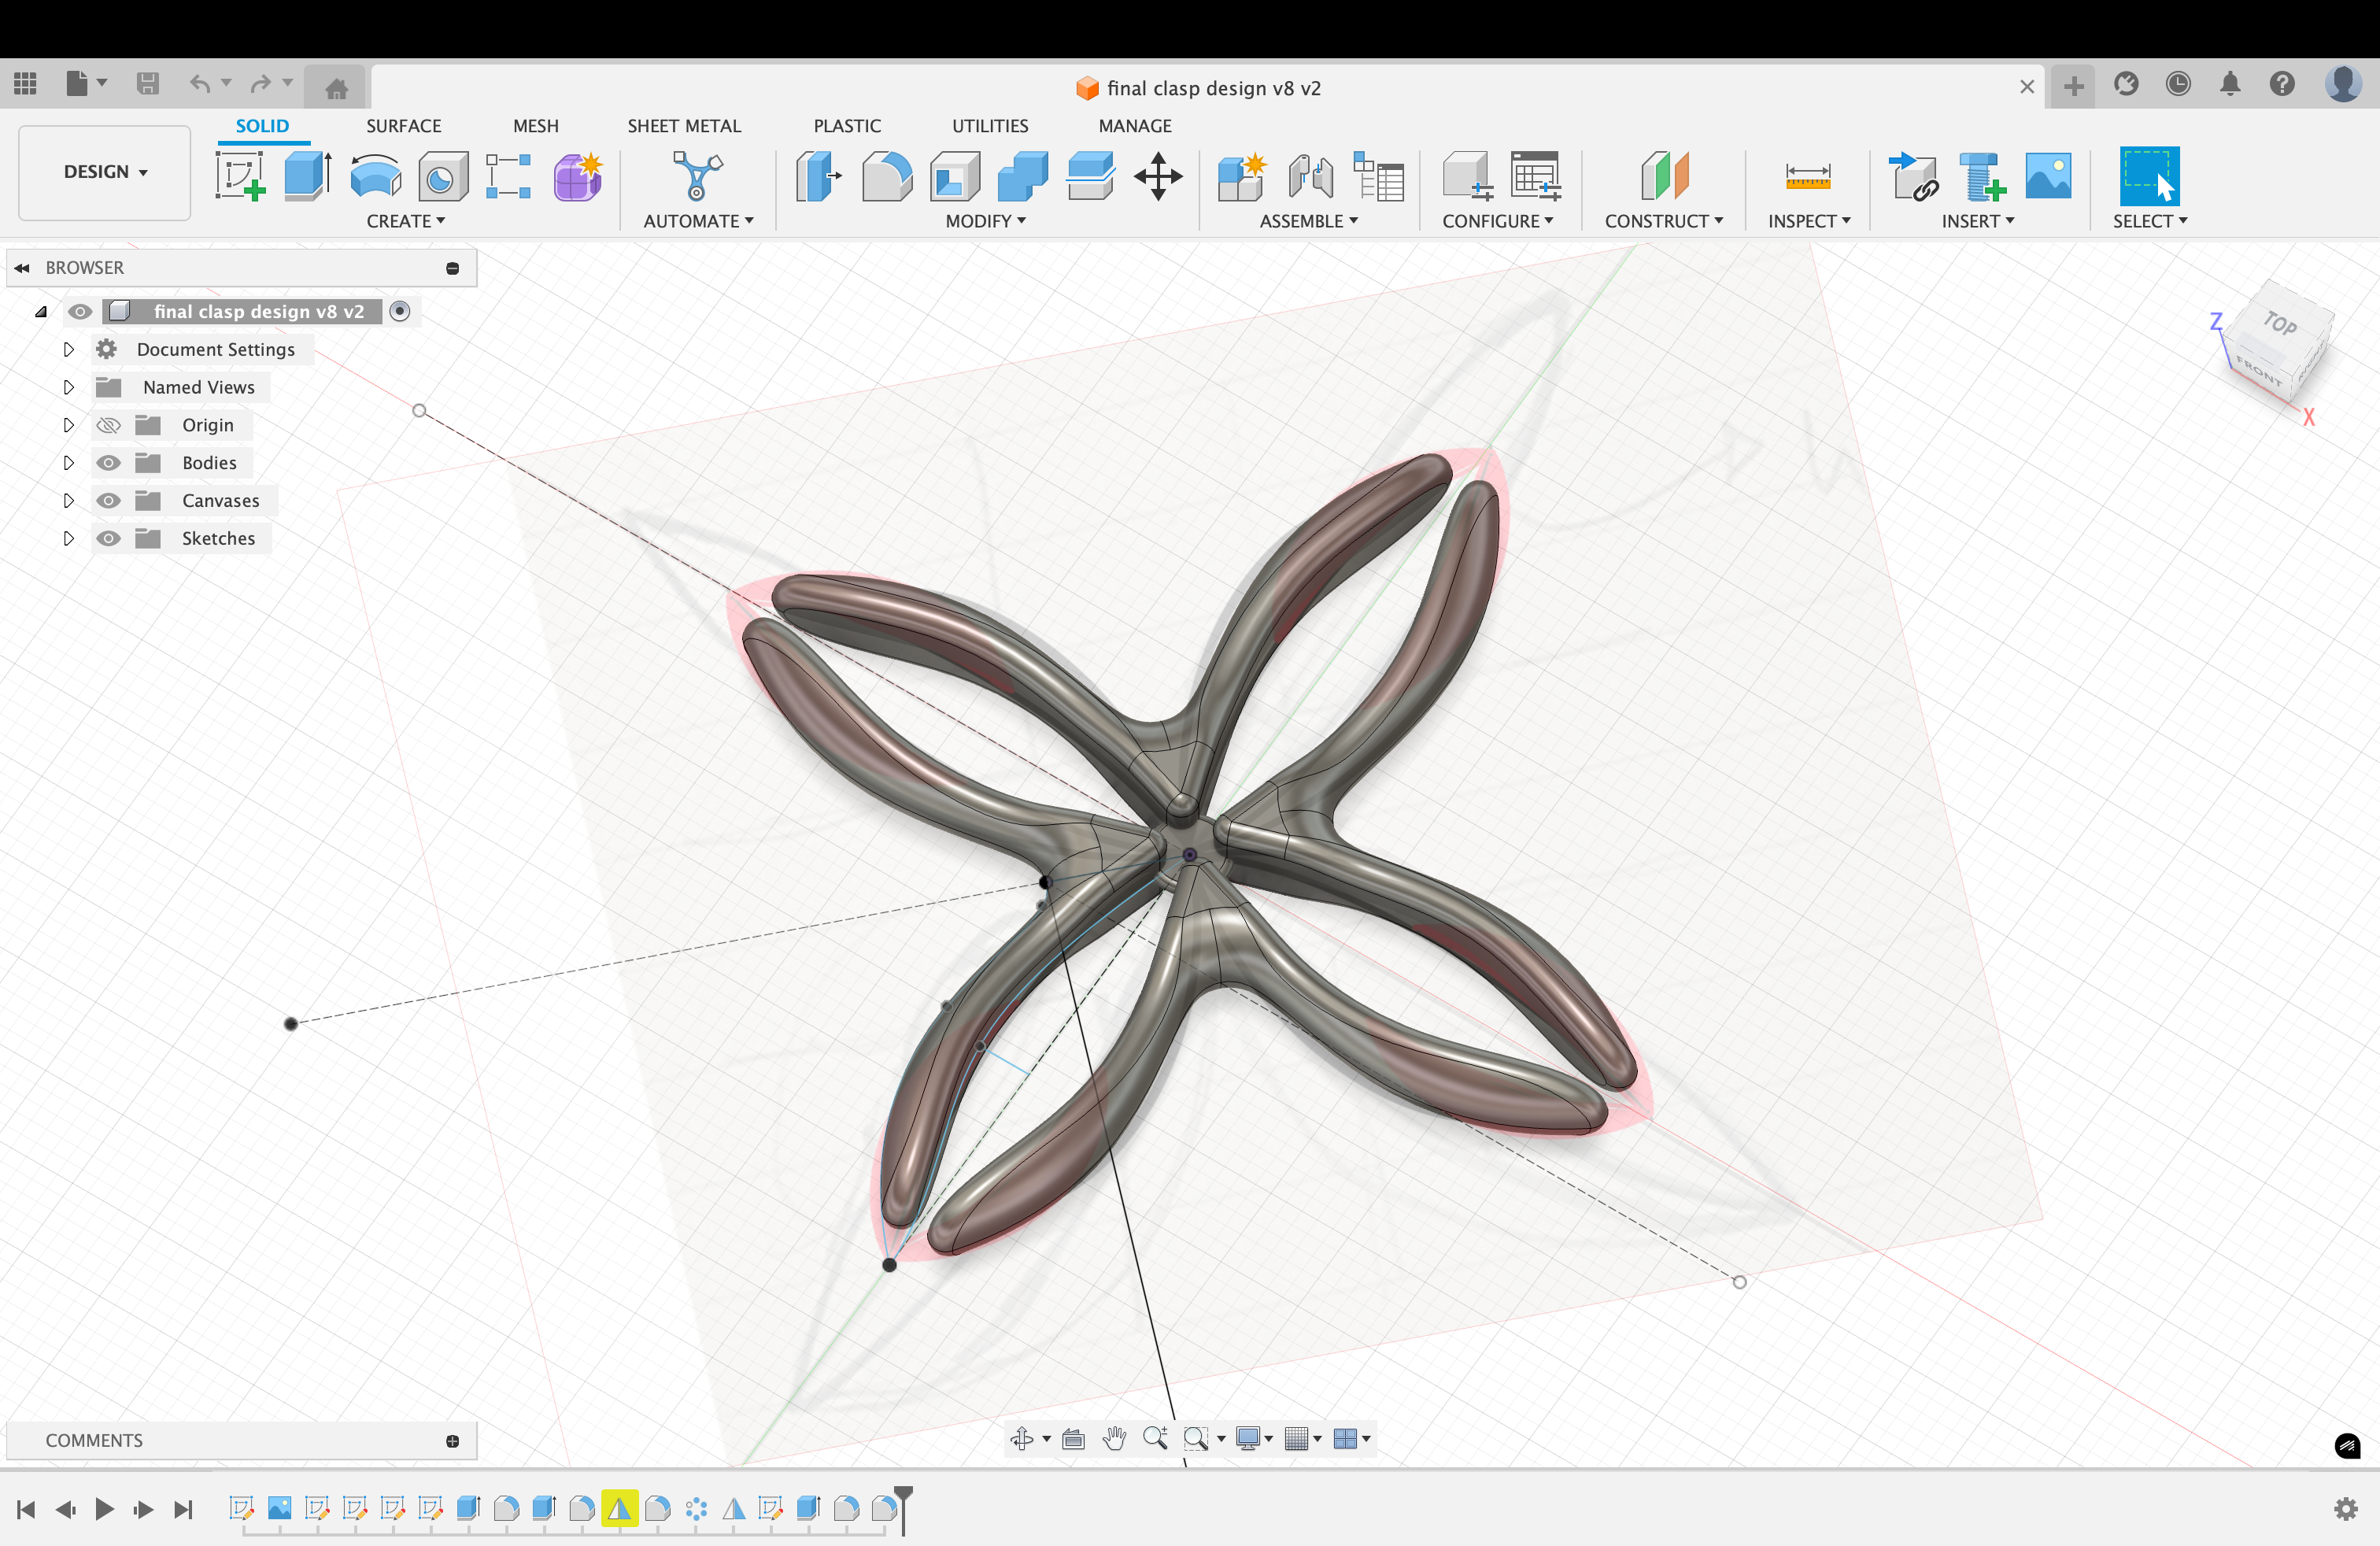
Task: Expand the Canvases tree node
Action: [x=68, y=501]
